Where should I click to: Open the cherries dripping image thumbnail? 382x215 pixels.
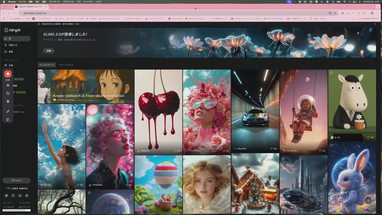[158, 112]
